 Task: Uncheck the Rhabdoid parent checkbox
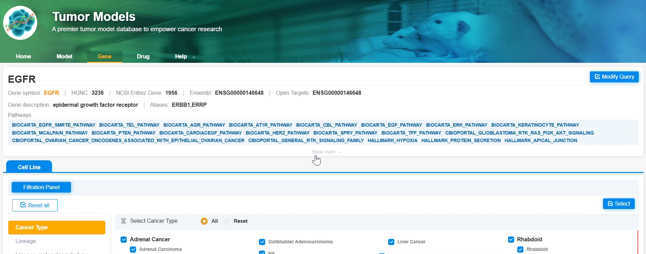511,239
